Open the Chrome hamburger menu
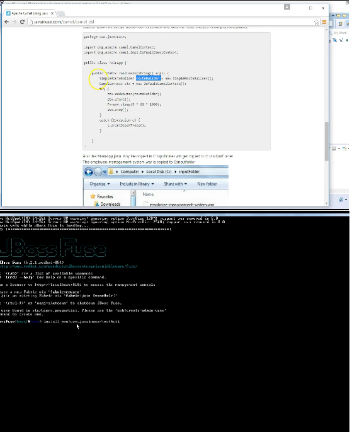Image resolution: width=357 pixels, height=435 pixels. click(x=324, y=22)
